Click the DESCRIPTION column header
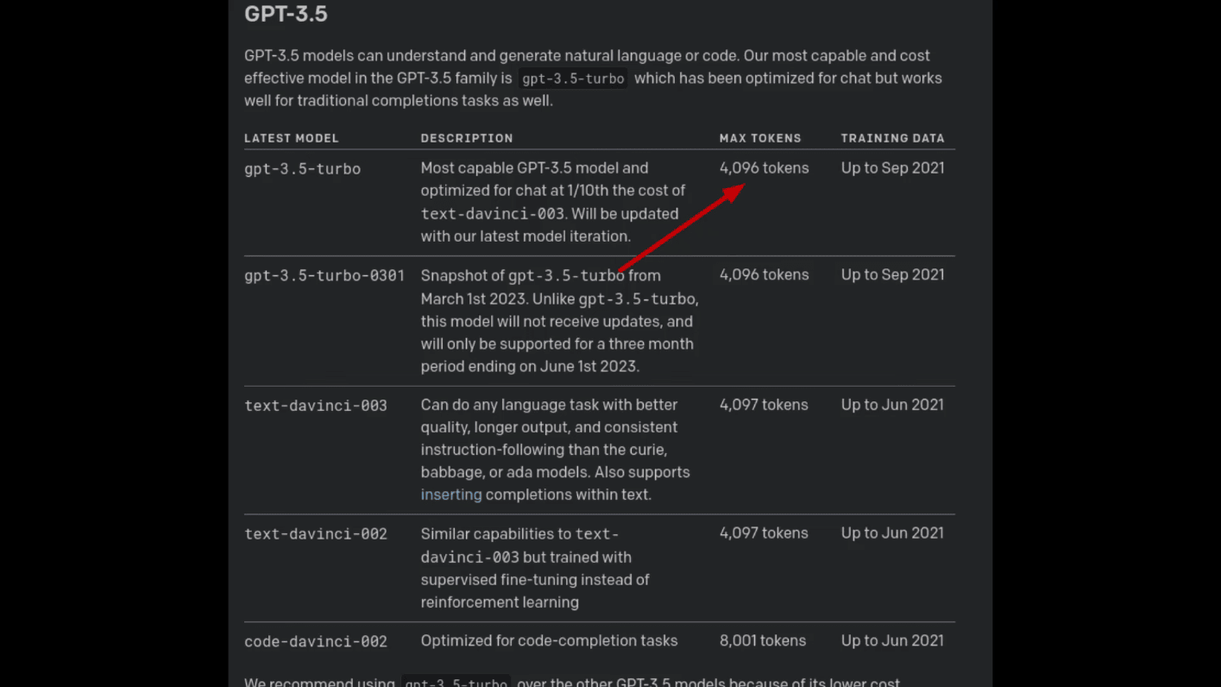This screenshot has width=1221, height=687. coord(467,138)
